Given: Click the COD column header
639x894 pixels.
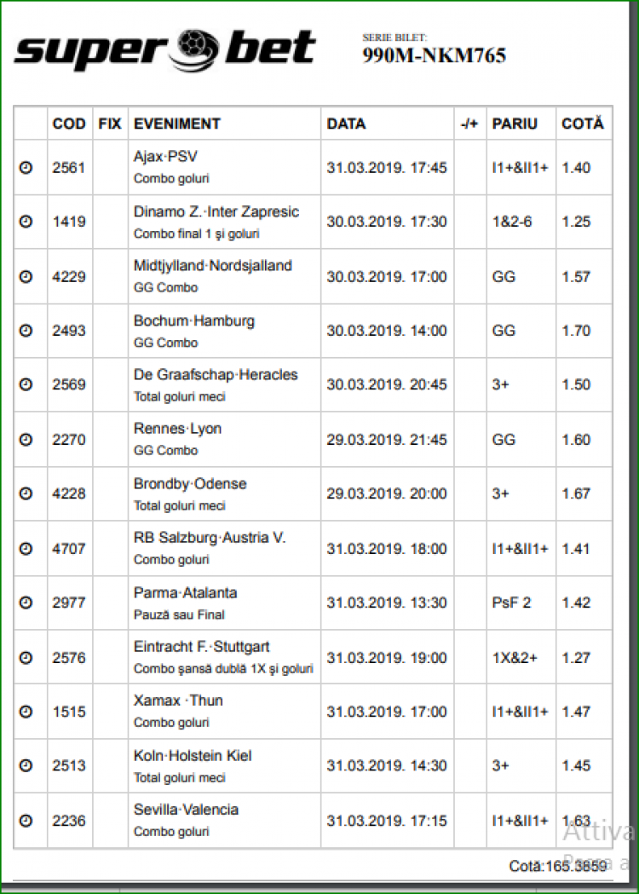Looking at the screenshot, I should coord(69,124).
